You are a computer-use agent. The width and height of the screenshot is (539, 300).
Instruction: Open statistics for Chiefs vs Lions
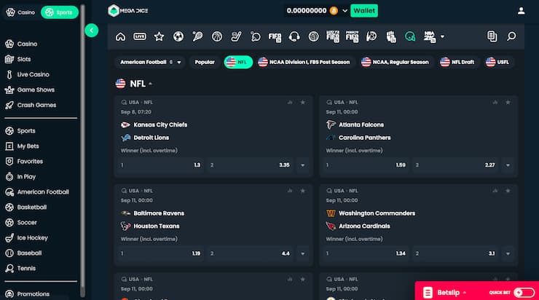tap(290, 103)
